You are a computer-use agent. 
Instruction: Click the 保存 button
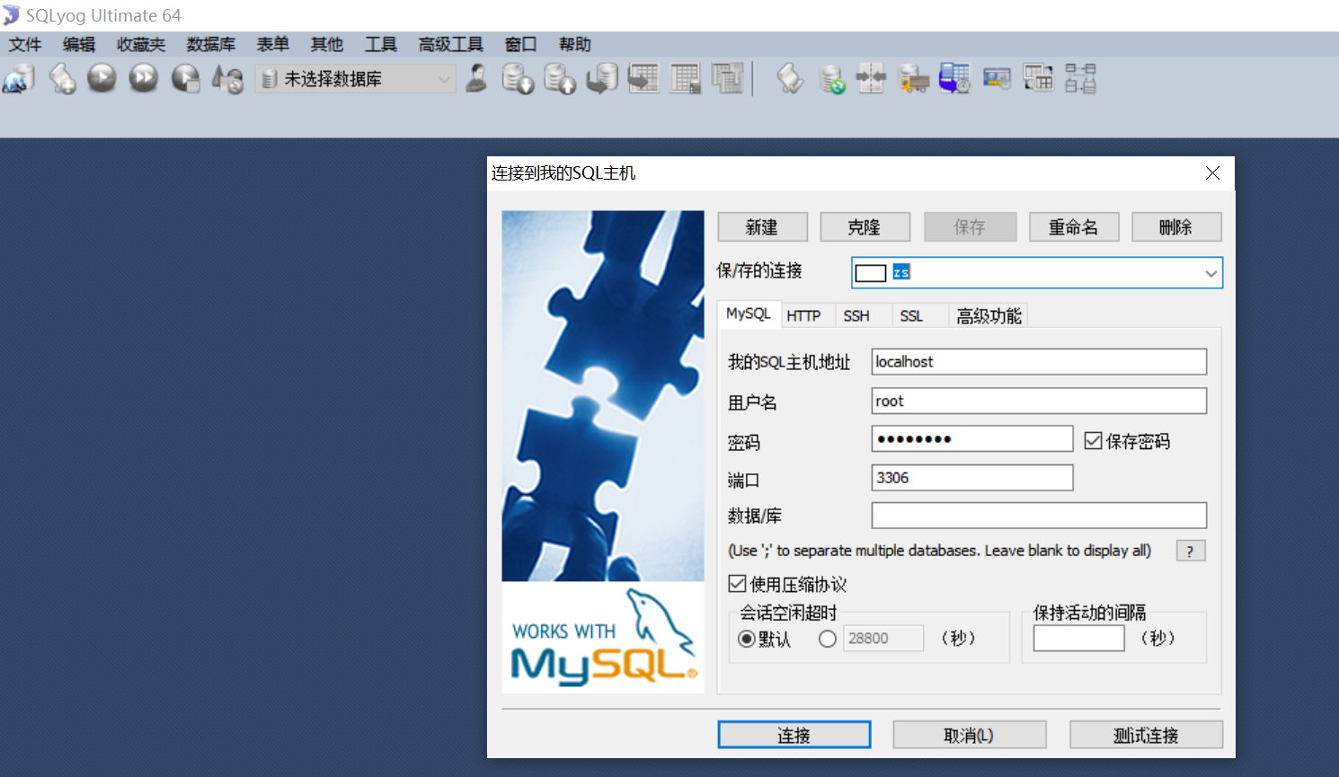point(970,227)
